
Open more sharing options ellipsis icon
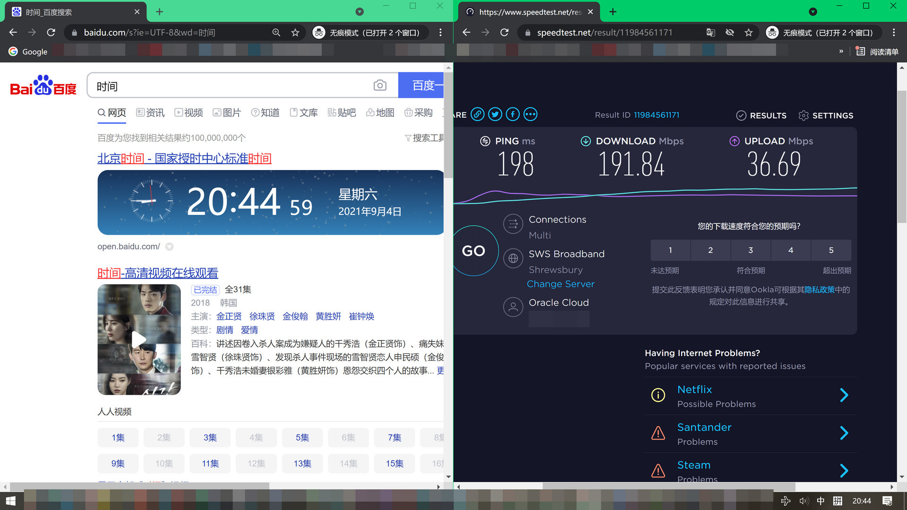(x=531, y=114)
